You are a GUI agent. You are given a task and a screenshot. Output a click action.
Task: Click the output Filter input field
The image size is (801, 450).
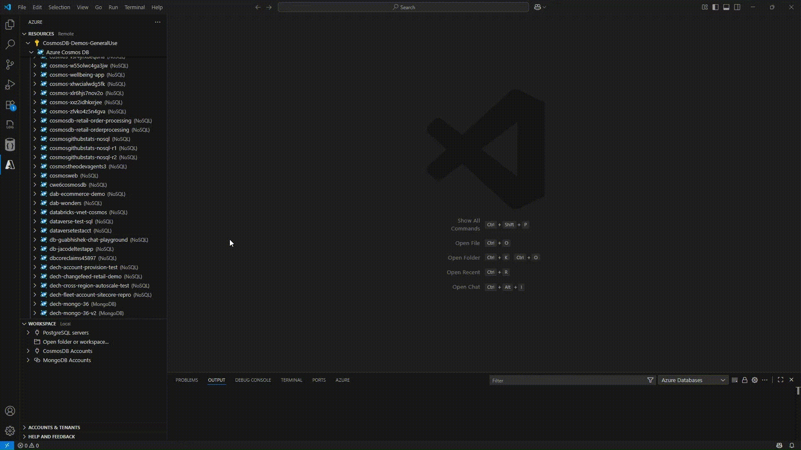[567, 380]
